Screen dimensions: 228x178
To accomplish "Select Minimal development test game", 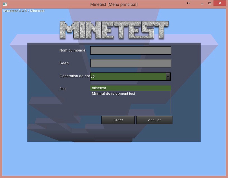I will pyautogui.click(x=113, y=94).
